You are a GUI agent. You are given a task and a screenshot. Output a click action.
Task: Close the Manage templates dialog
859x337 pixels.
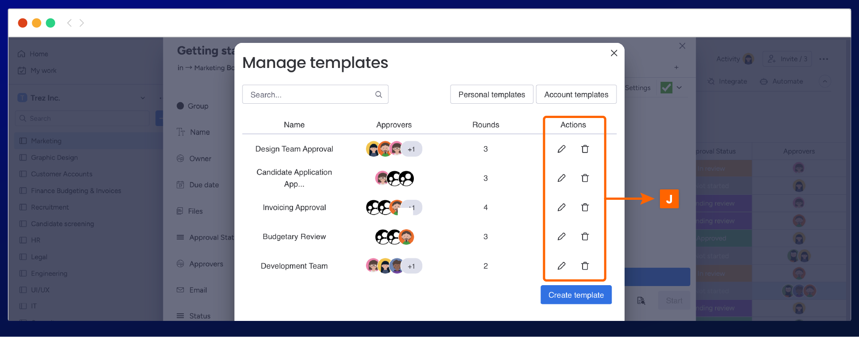point(614,53)
